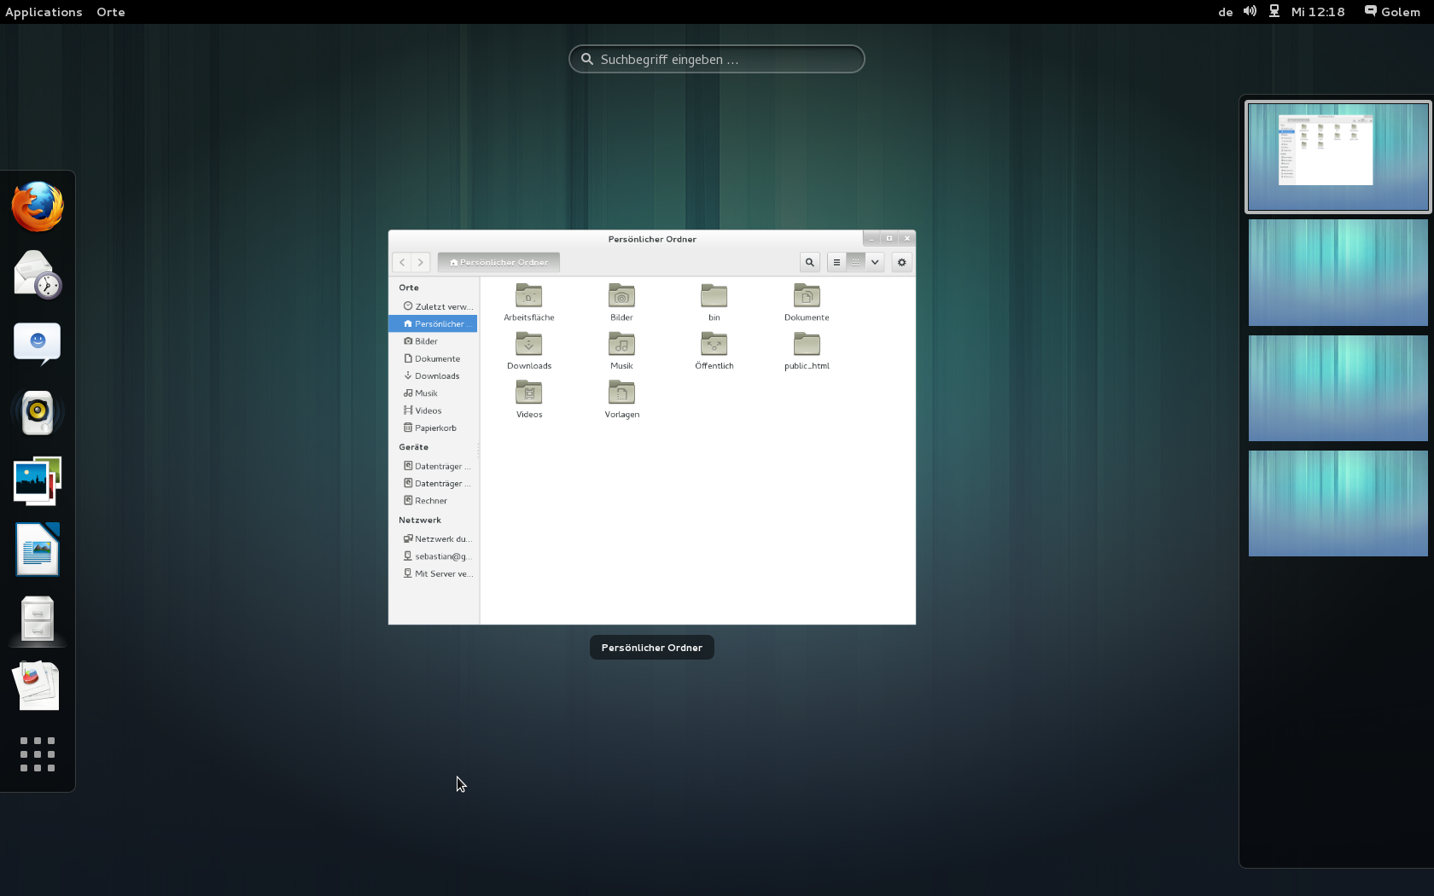Switch to list view in the toolbar
This screenshot has height=896, width=1434.
(836, 262)
